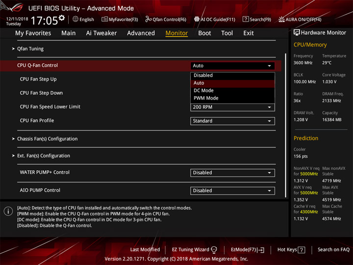Viewport: 353px width, 265px height.
Task: Open CPU Fan Speed Lower Limit dropdown
Action: click(x=232, y=107)
